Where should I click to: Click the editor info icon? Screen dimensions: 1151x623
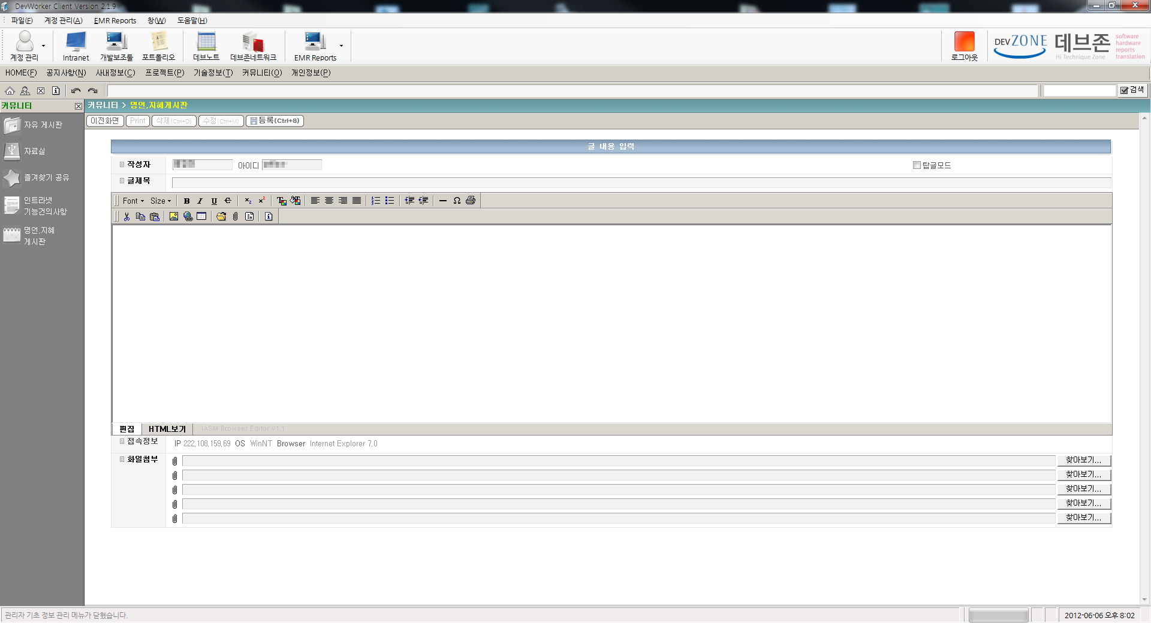tap(269, 216)
